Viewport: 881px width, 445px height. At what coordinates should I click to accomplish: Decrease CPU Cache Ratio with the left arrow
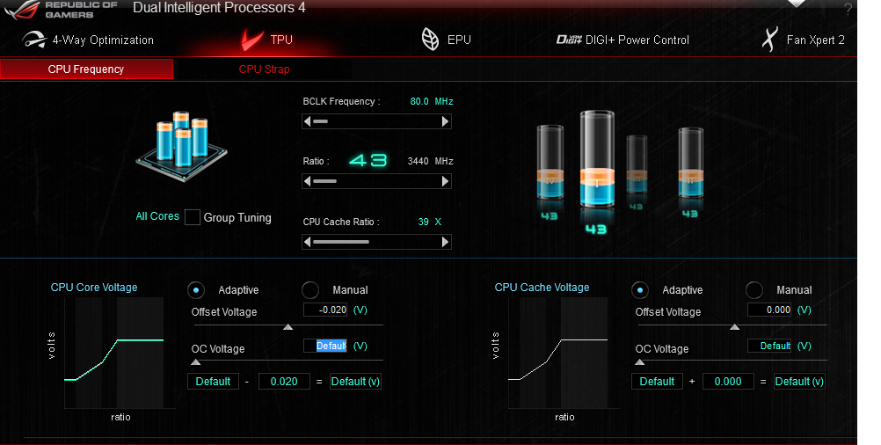pos(308,242)
